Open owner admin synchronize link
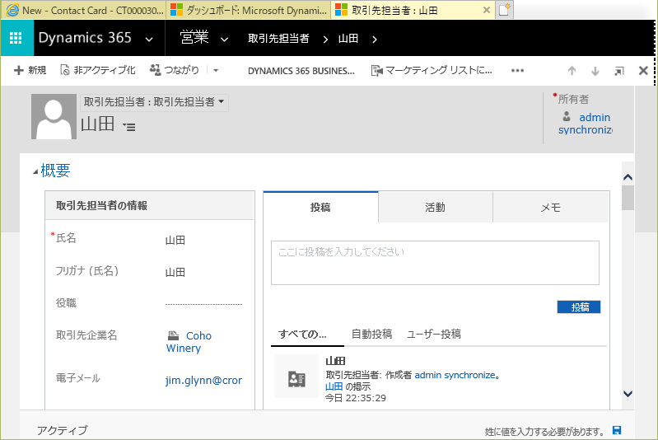The image size is (658, 440). (x=586, y=124)
